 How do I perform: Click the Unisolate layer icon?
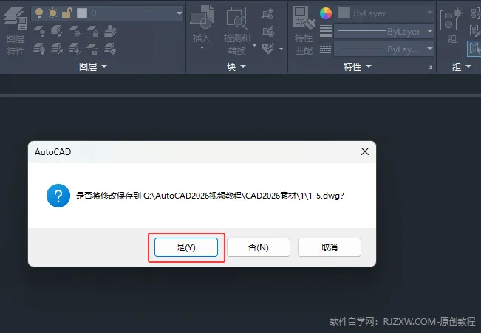click(x=57, y=49)
